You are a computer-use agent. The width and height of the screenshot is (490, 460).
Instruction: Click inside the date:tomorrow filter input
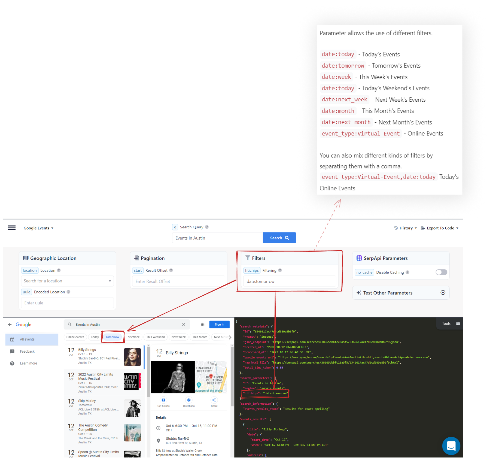click(289, 281)
